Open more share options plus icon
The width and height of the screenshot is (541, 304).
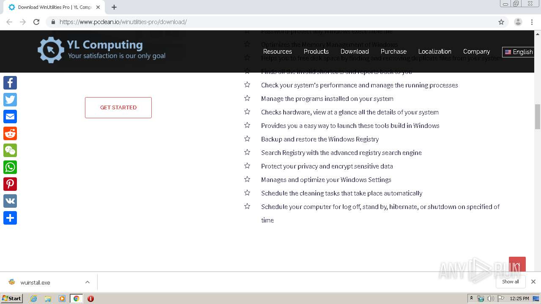click(10, 218)
